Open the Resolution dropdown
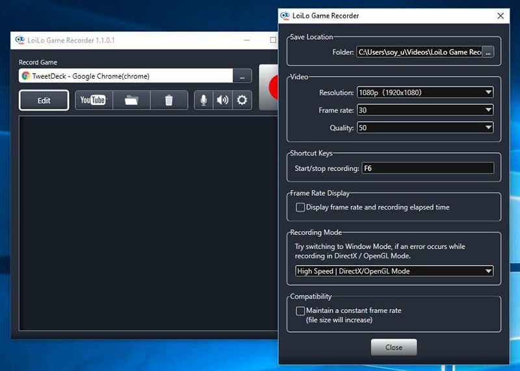Screen dimensions: 520x371 [425, 92]
